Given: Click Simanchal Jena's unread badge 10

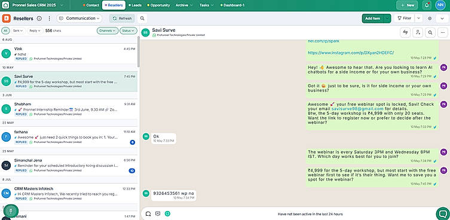Looking at the screenshot, I should (132, 170).
